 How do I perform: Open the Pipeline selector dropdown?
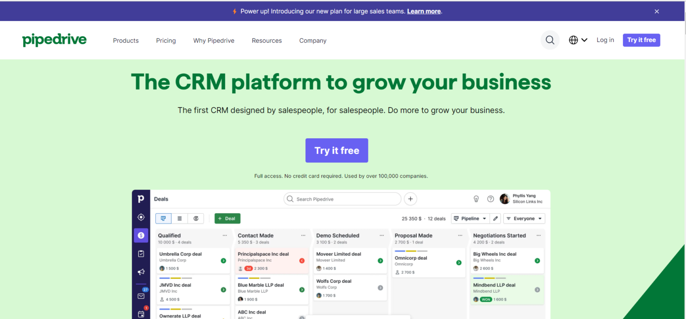tap(470, 218)
